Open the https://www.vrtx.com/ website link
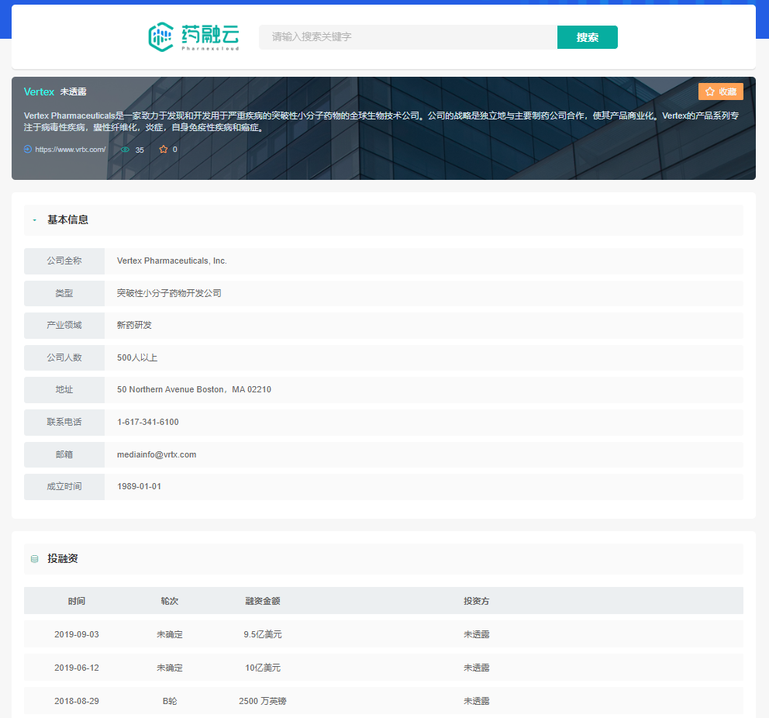The image size is (769, 718). (x=70, y=150)
